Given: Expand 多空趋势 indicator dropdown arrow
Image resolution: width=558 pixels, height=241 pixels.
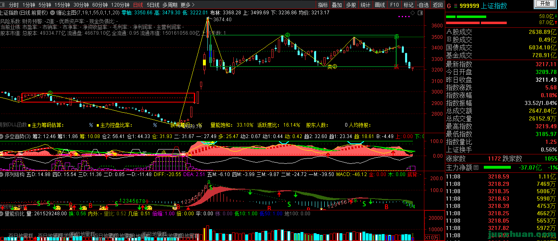Looking at the screenshot, I should click(2, 136).
